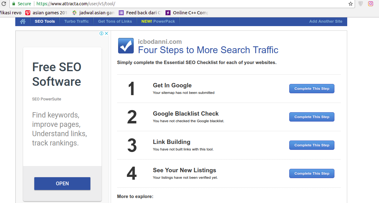Click Add Another Site link
Viewport: 379px width, 203px height.
point(326,21)
